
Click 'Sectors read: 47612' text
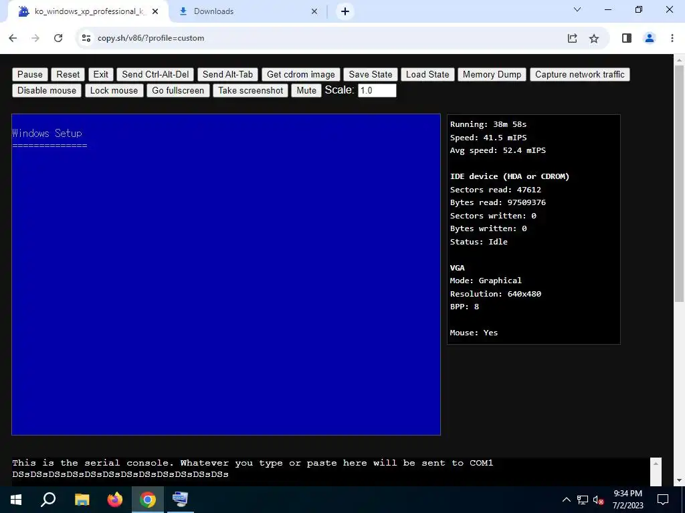(496, 190)
